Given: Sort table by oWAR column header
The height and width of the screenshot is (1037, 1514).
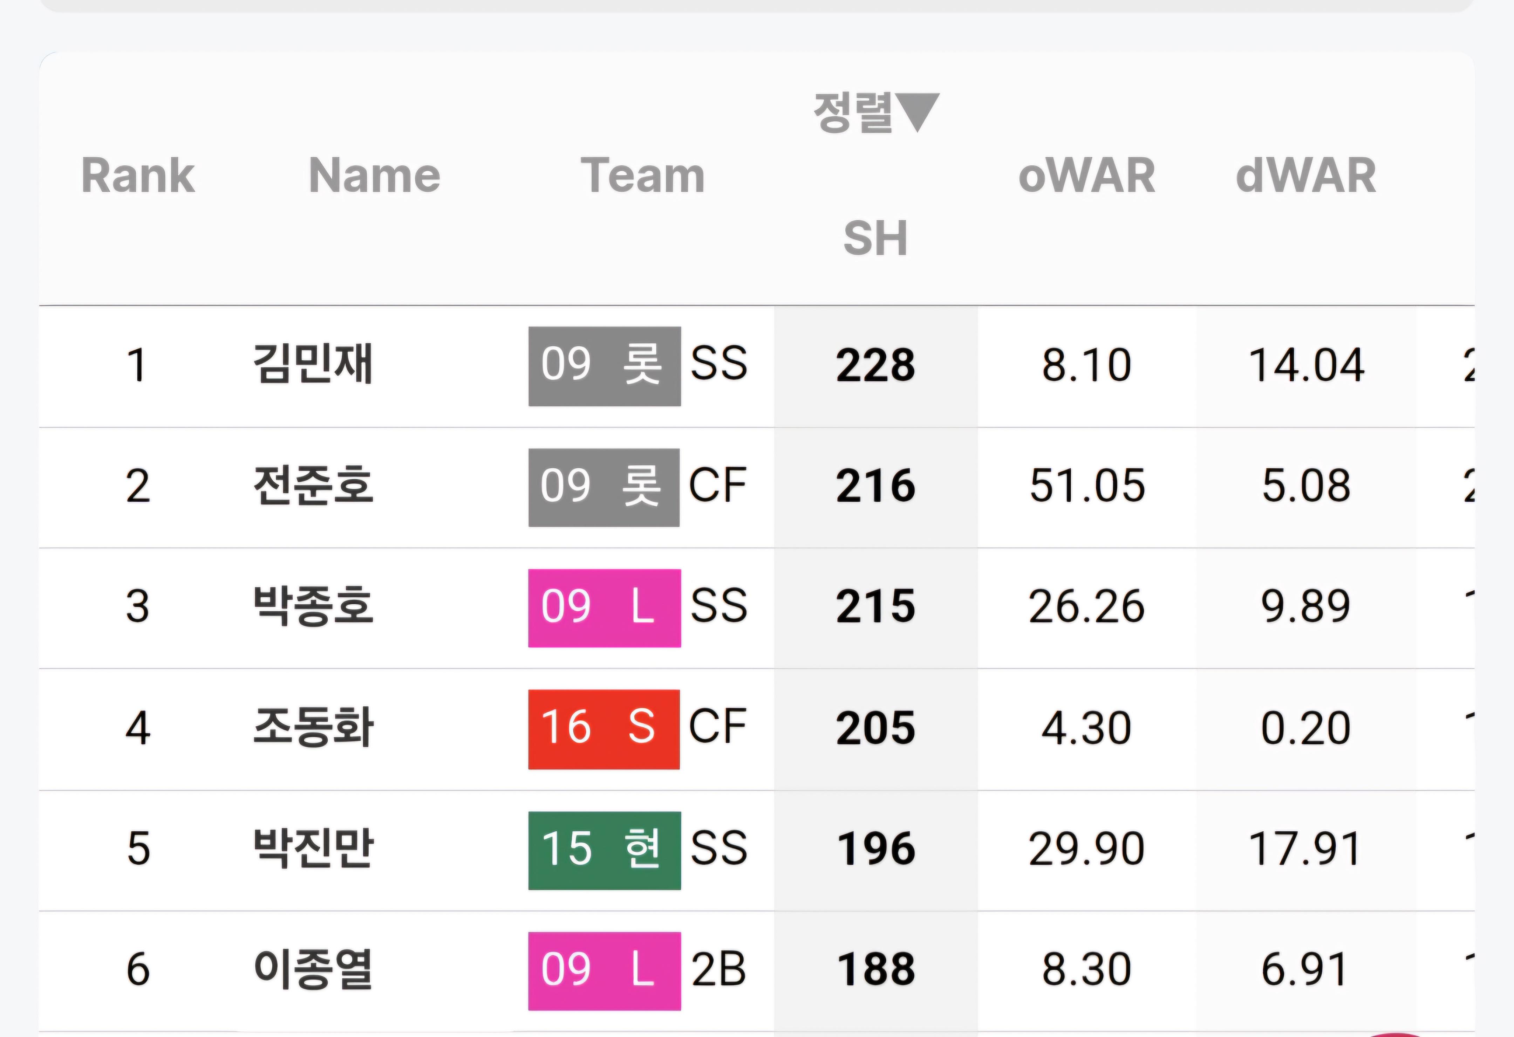Looking at the screenshot, I should coord(1087,176).
